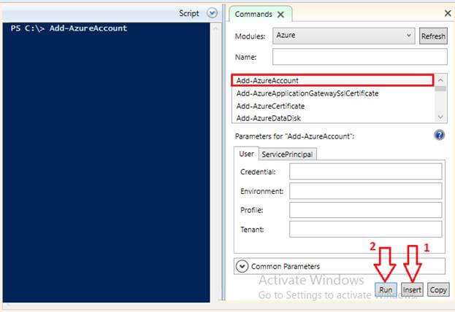Expand the Common Parameters section
Screen dimensions: 455x312
(x=242, y=266)
